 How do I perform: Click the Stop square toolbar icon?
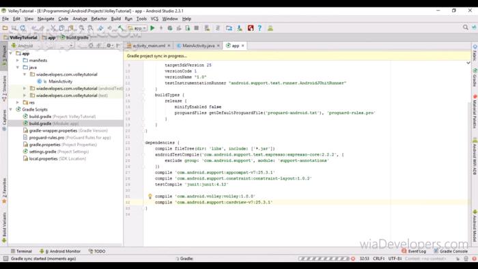[x=197, y=28]
